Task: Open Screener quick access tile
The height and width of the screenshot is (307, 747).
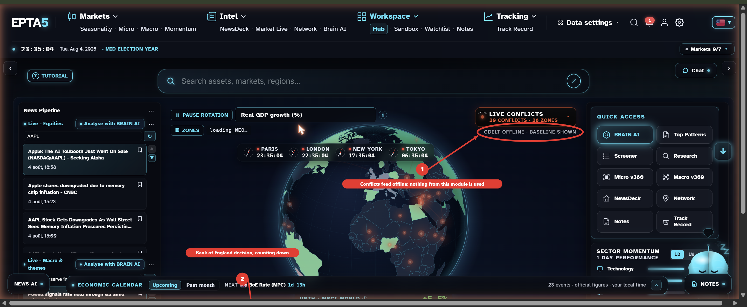Action: click(625, 156)
